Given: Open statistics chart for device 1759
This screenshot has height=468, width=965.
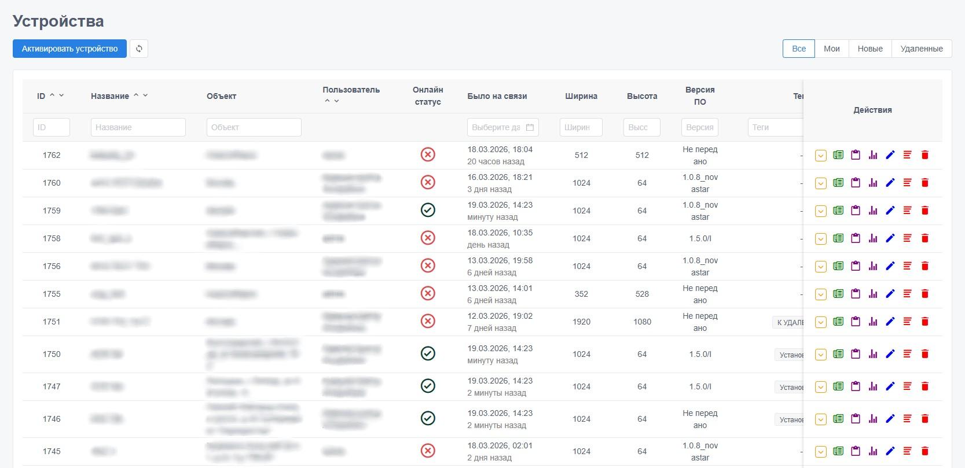Looking at the screenshot, I should click(x=873, y=211).
